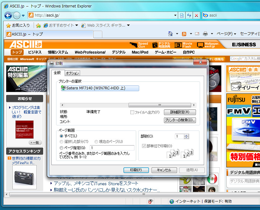260x210 pixels.
Task: Select the ビジネス navigation item
Action: 35,52
